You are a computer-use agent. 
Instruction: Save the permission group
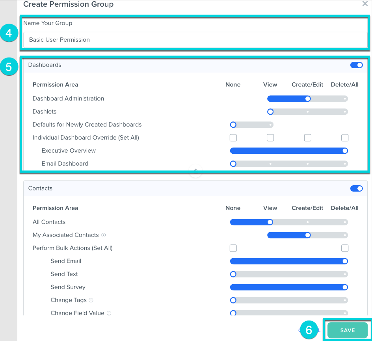pos(347,330)
